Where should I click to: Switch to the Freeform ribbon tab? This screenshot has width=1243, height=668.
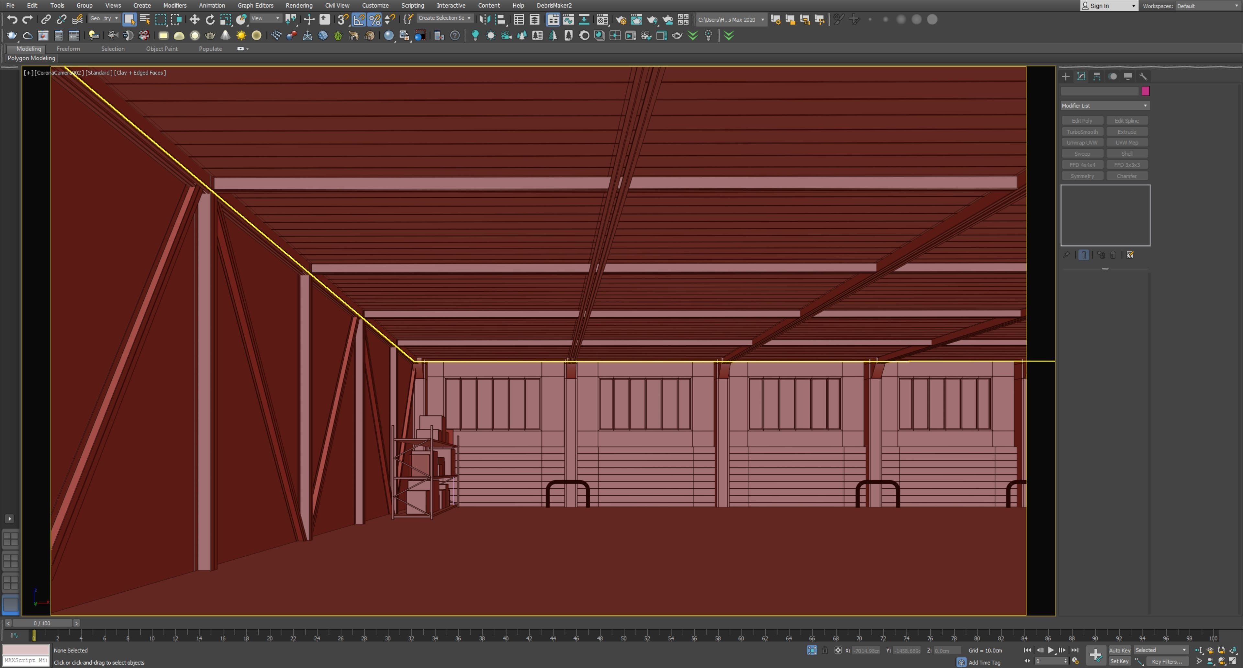pyautogui.click(x=68, y=49)
